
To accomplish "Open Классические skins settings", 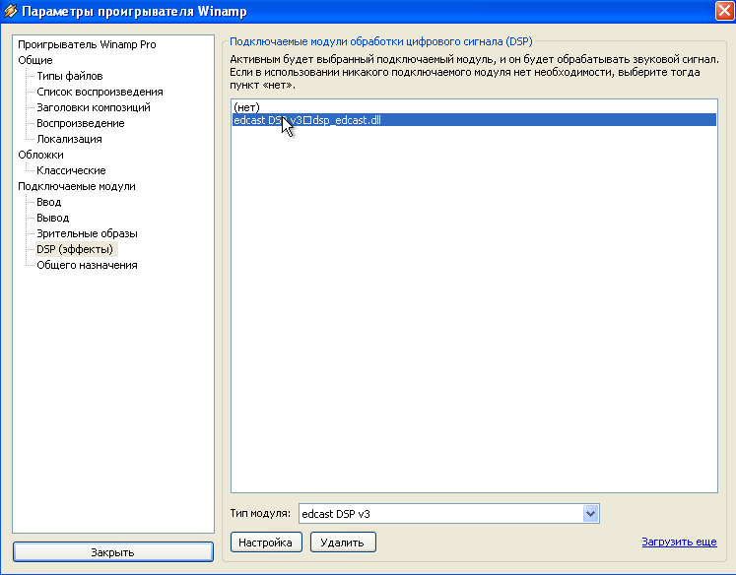I will [x=71, y=170].
